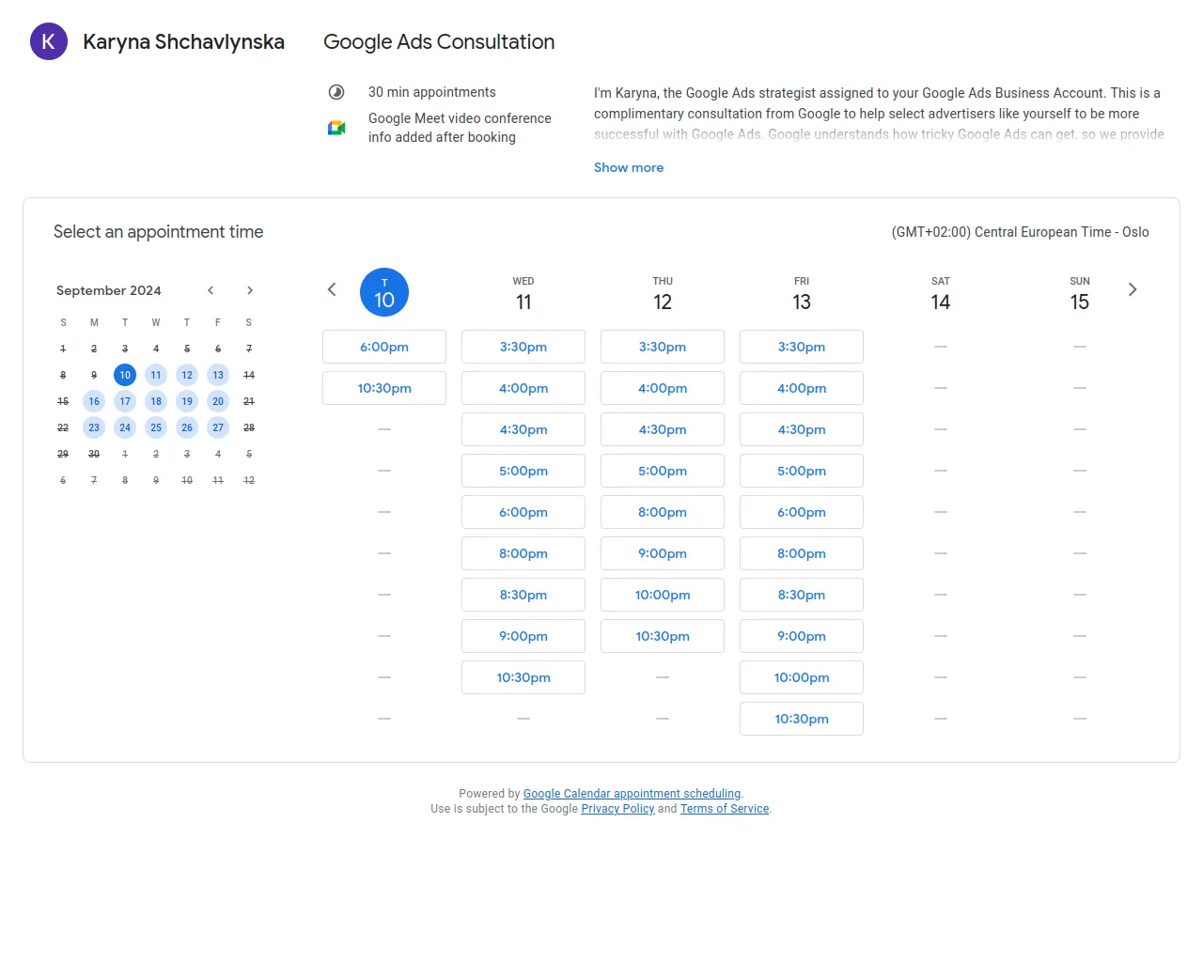The width and height of the screenshot is (1203, 962).
Task: Open the Terms of Service link
Action: 725,809
